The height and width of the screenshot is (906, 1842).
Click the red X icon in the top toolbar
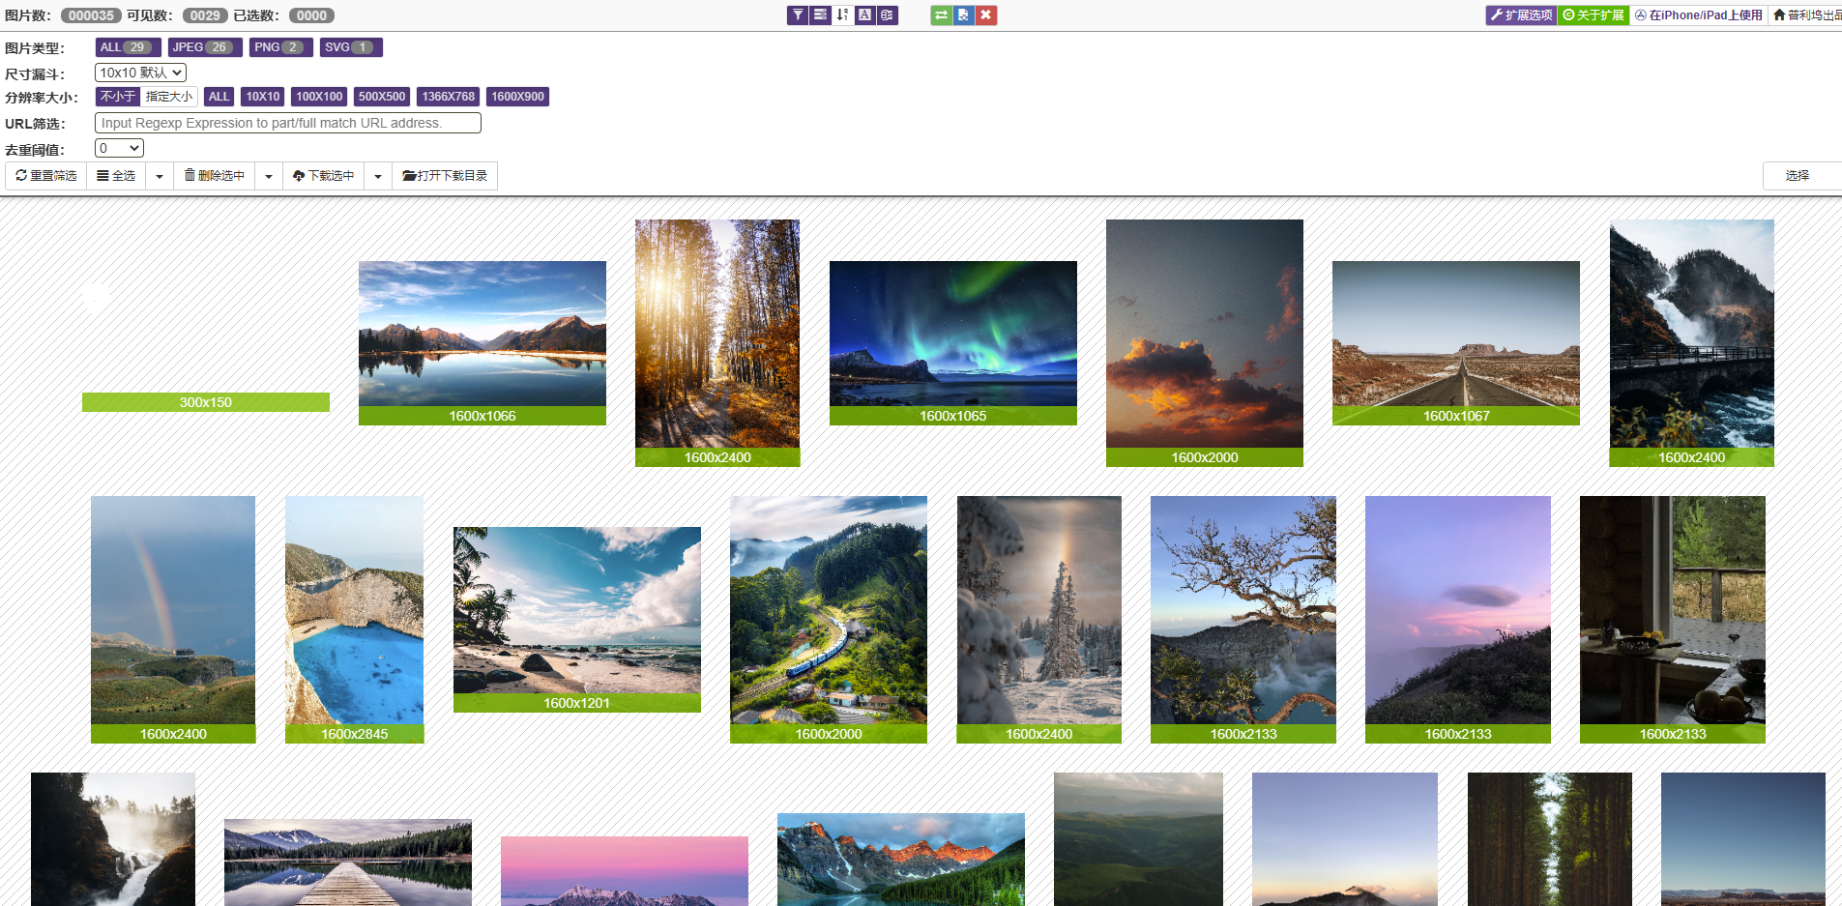985,15
